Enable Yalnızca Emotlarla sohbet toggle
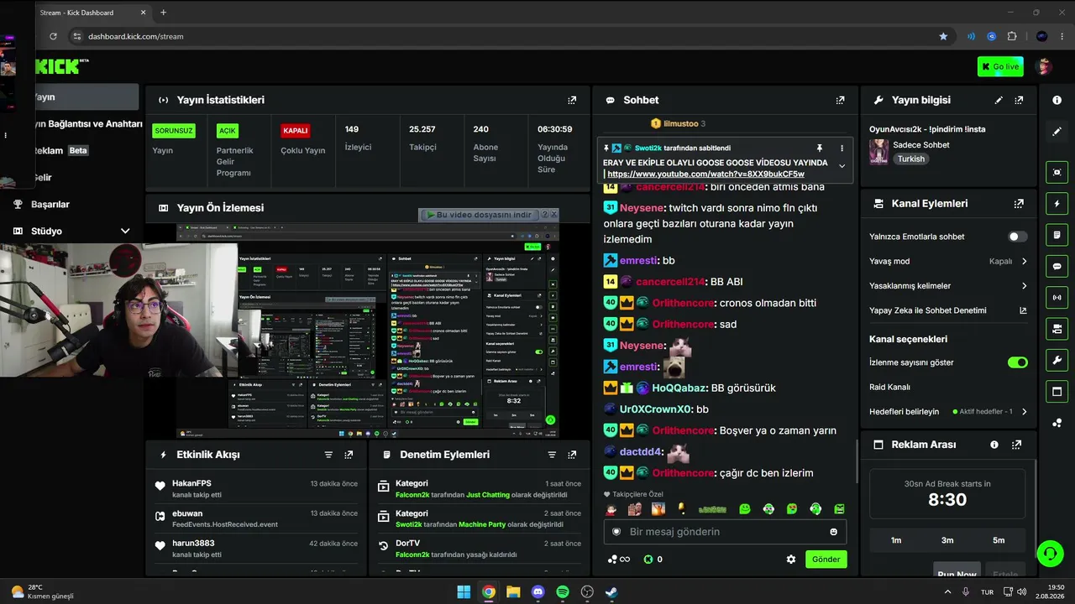Screen dimensions: 1075x604 click(x=1017, y=237)
